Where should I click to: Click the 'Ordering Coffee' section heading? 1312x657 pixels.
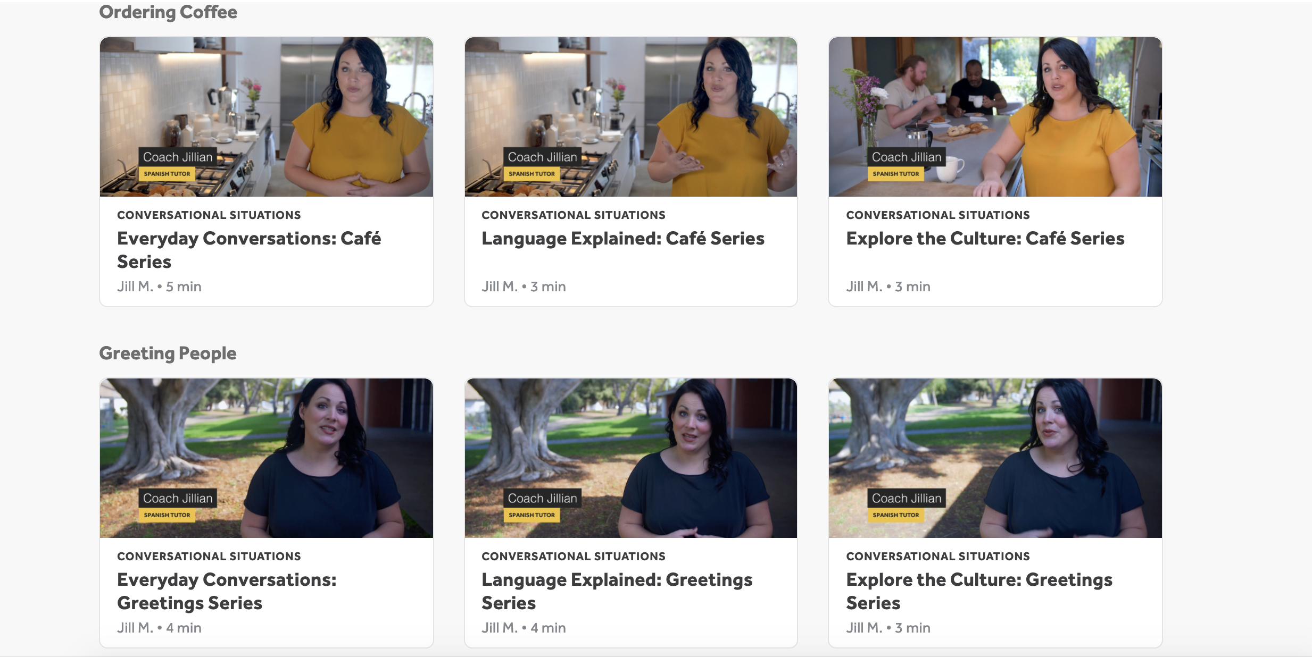(x=168, y=12)
